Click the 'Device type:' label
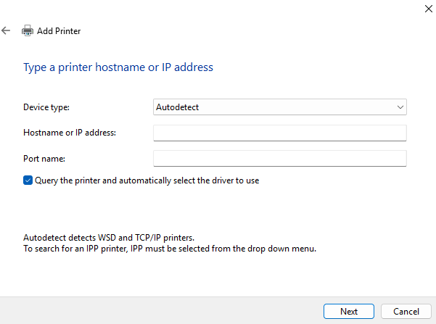The image size is (436, 324). pos(46,107)
